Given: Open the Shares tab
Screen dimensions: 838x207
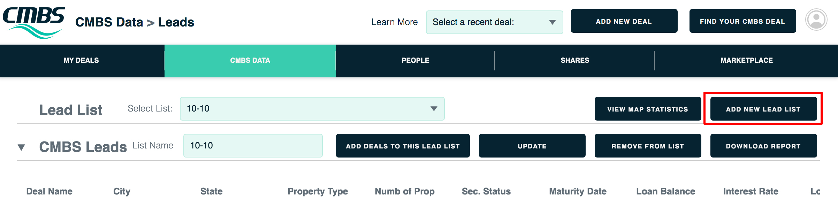Looking at the screenshot, I should point(574,61).
